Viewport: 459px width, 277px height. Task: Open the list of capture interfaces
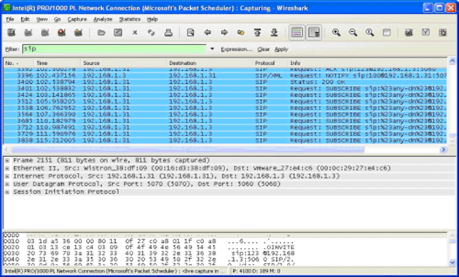[12, 33]
